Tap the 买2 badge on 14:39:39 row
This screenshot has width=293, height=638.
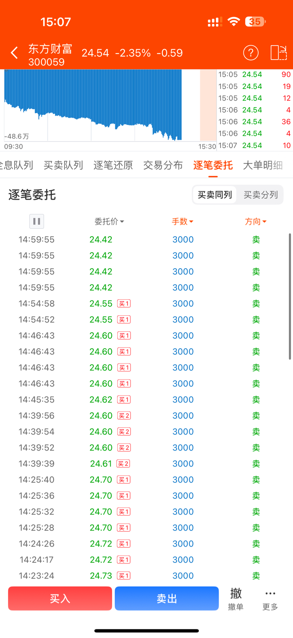[123, 464]
